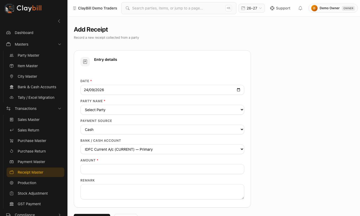
Task: Open the Payment Source dropdown
Action: (162, 130)
